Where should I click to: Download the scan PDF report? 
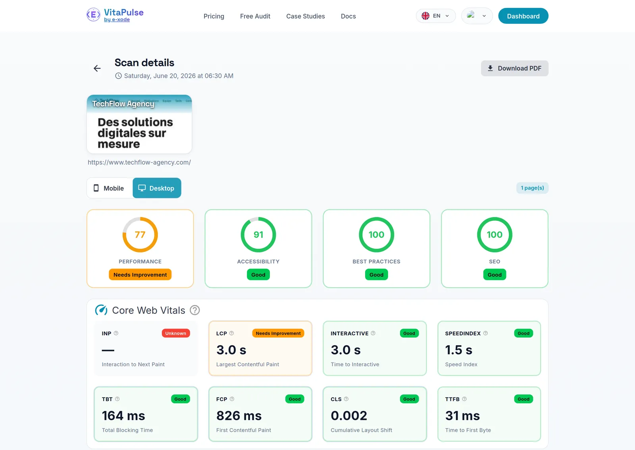pos(515,68)
